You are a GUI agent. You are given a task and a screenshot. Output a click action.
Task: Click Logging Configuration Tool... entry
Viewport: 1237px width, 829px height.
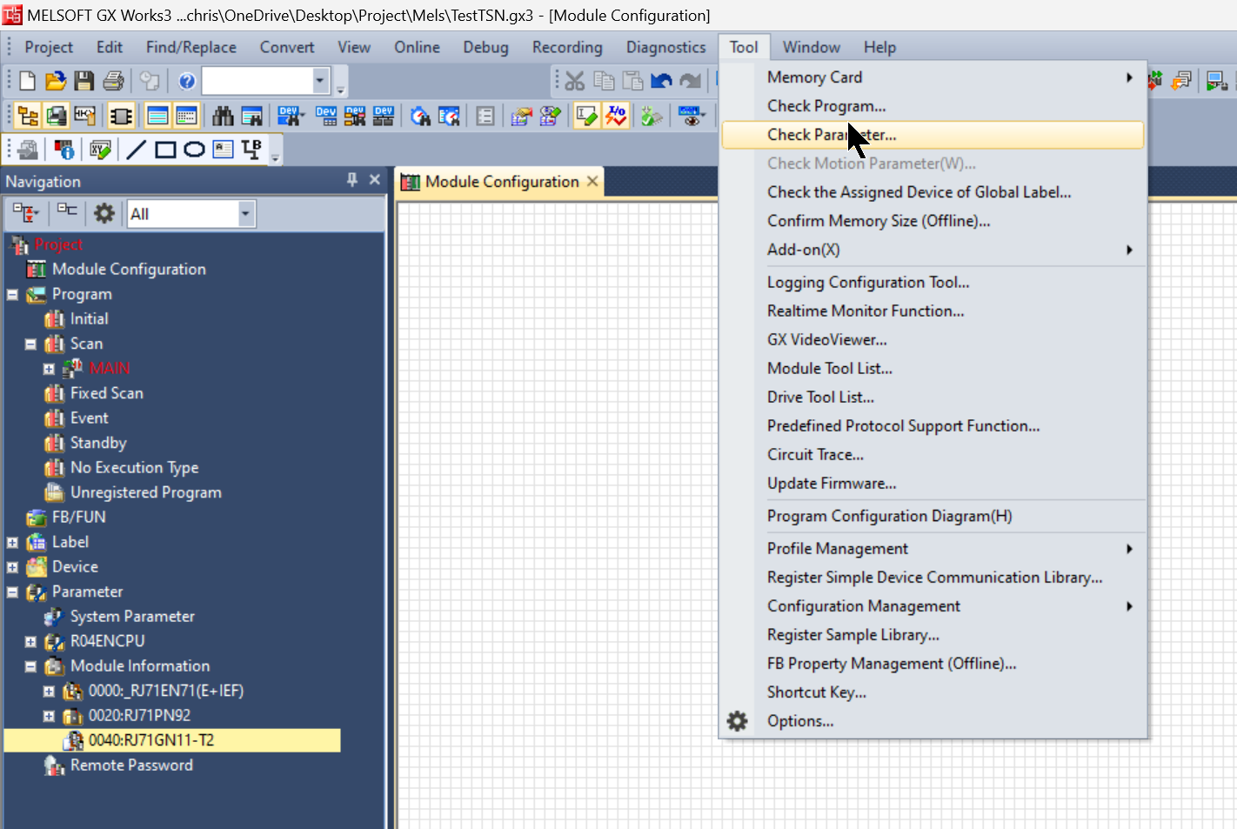pyautogui.click(x=933, y=283)
